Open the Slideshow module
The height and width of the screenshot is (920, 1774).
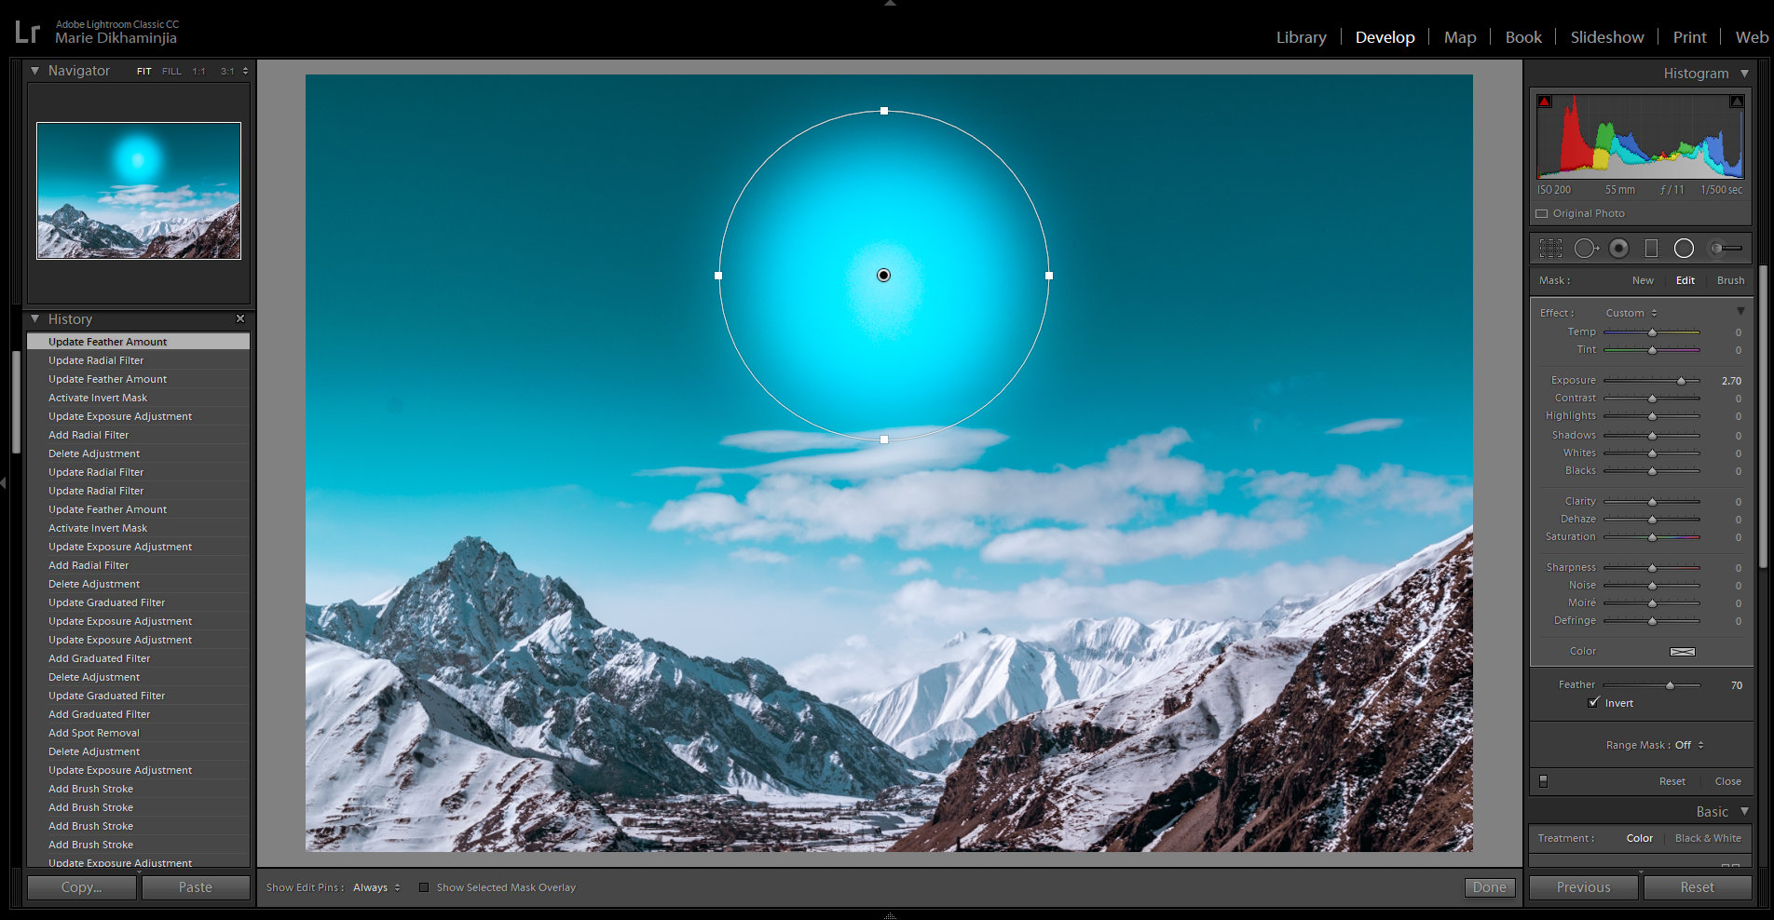coord(1606,37)
